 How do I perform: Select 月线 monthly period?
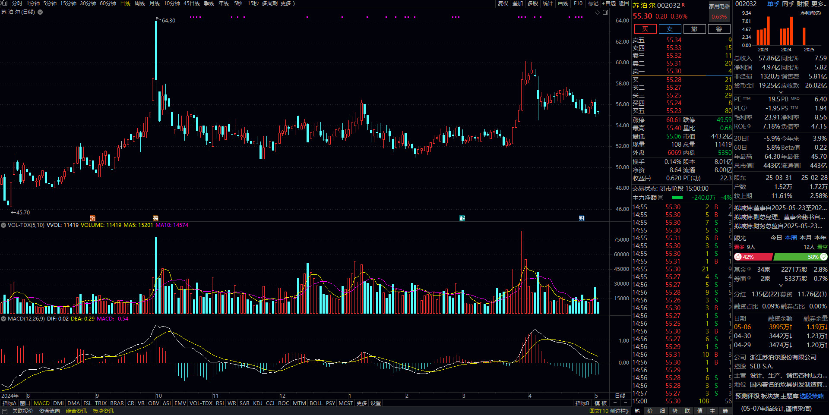[x=155, y=3]
